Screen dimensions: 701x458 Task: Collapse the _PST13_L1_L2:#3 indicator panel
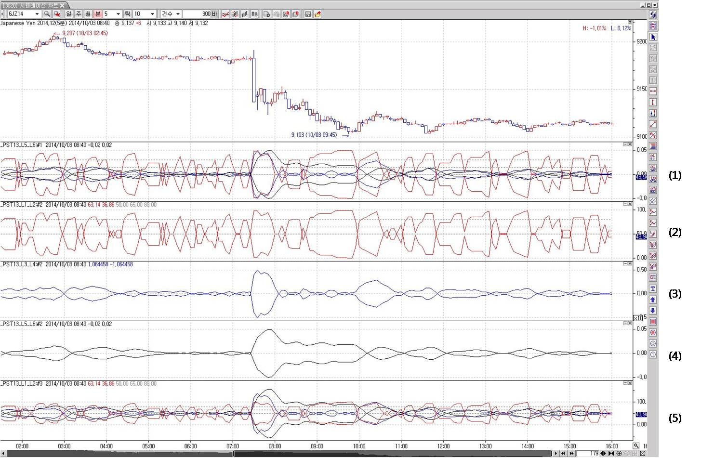[x=625, y=383]
